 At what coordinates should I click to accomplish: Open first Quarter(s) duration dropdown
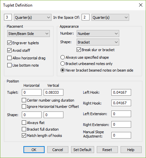[33, 17]
